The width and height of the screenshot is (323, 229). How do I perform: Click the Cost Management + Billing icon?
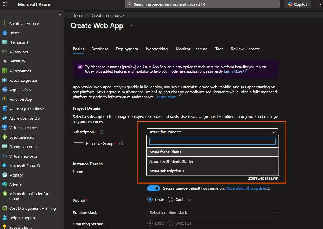pos(4,208)
